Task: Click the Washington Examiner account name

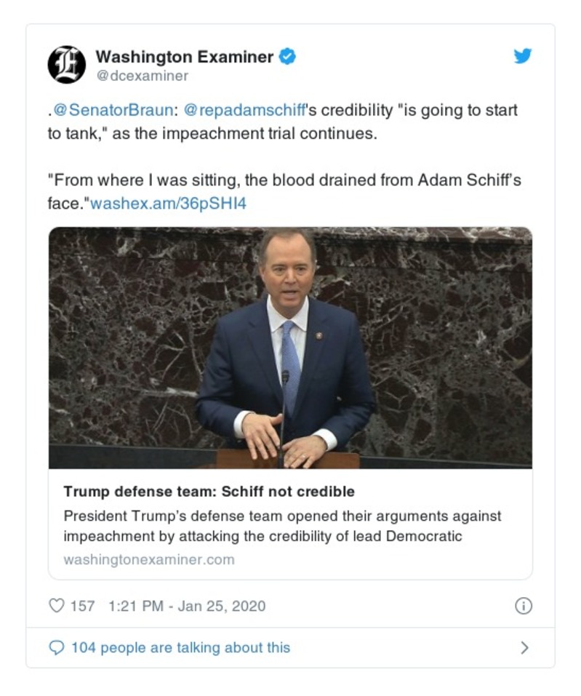Action: click(x=185, y=57)
